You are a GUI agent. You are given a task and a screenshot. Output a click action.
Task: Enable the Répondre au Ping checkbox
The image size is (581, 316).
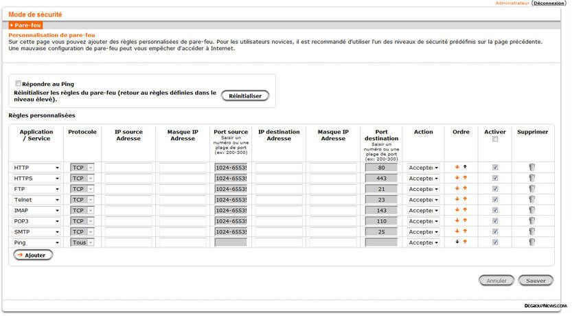tap(19, 83)
